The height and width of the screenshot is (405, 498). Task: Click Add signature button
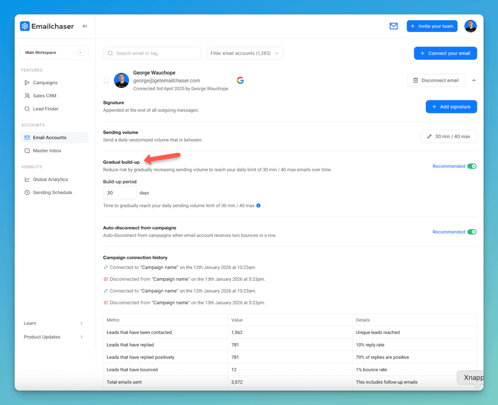(452, 107)
